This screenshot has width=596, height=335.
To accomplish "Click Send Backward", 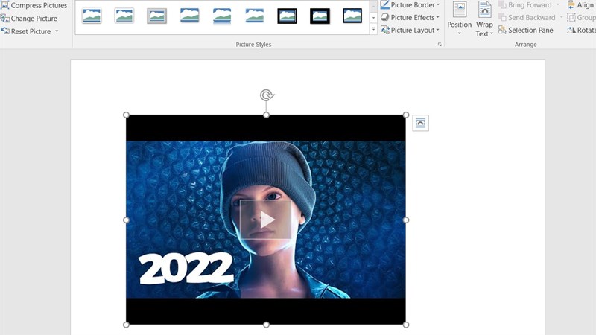I will point(527,17).
